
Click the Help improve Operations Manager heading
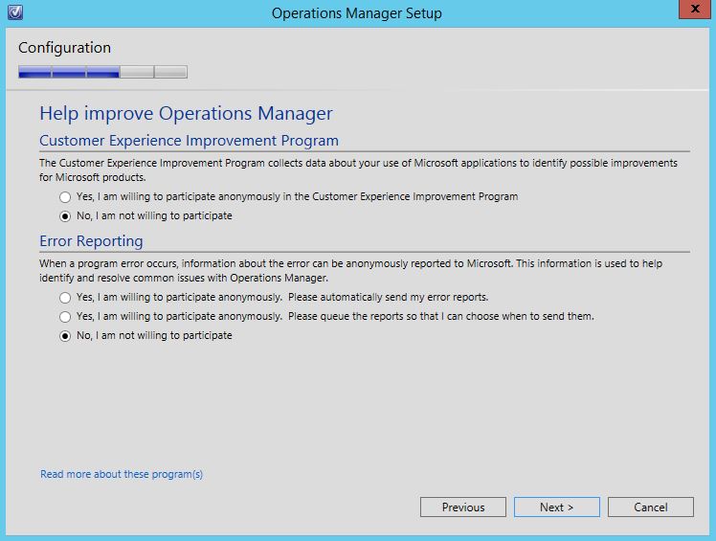[x=186, y=113]
